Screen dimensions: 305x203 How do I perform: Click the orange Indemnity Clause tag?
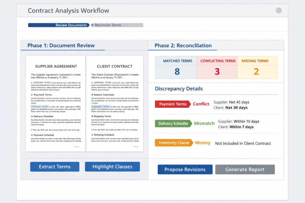coord(174,143)
